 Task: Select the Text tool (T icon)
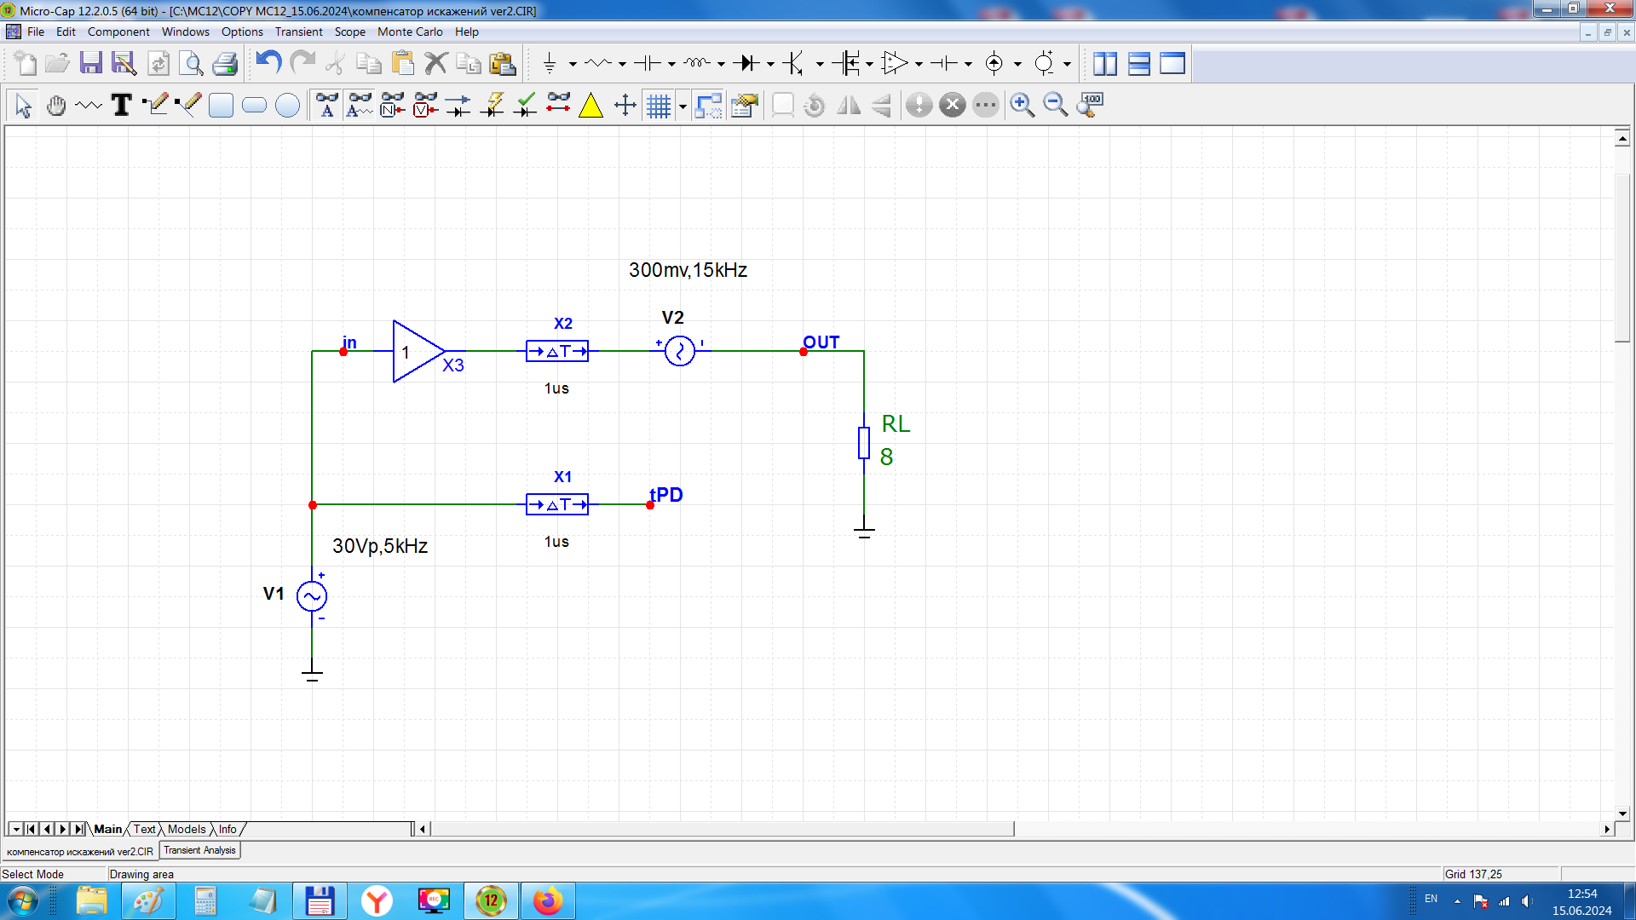click(122, 105)
